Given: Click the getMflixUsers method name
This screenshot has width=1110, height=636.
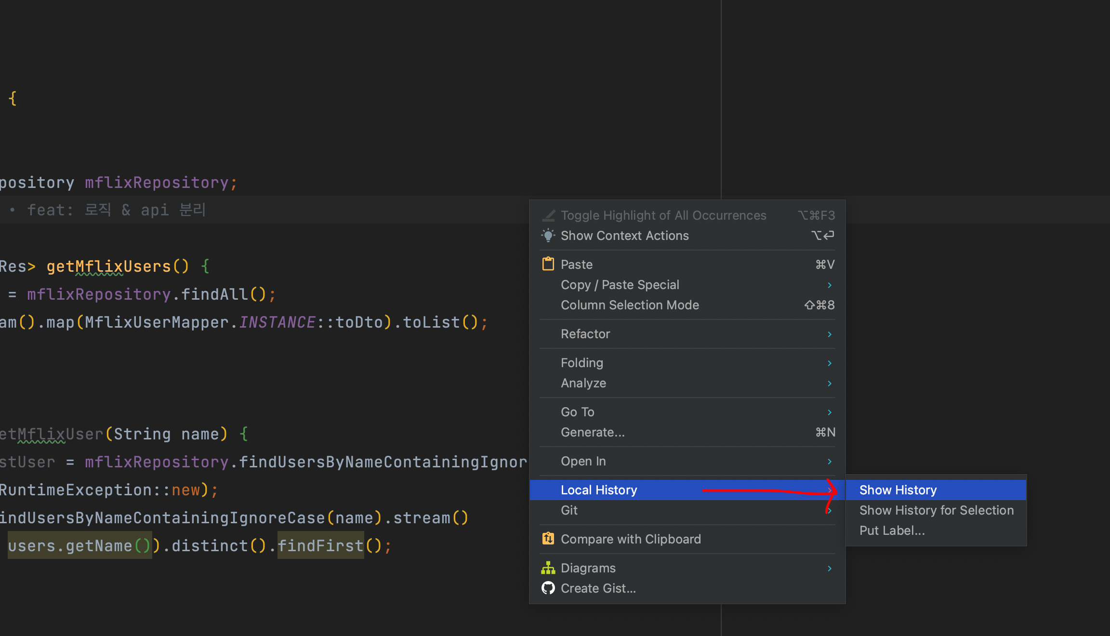Looking at the screenshot, I should click(x=109, y=266).
